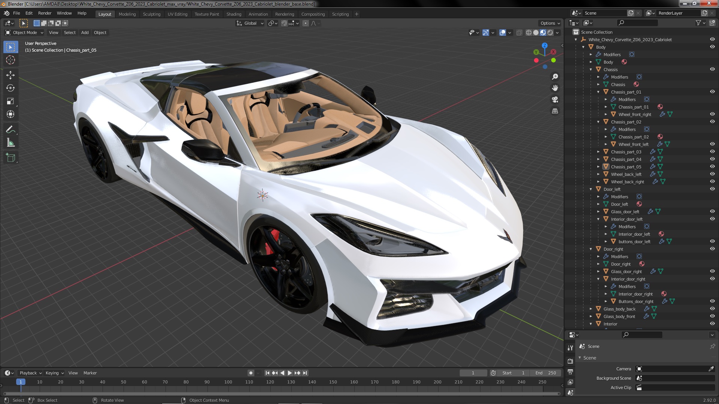The image size is (719, 404).
Task: Hide Glass_body_front in the outliner
Action: point(712,316)
